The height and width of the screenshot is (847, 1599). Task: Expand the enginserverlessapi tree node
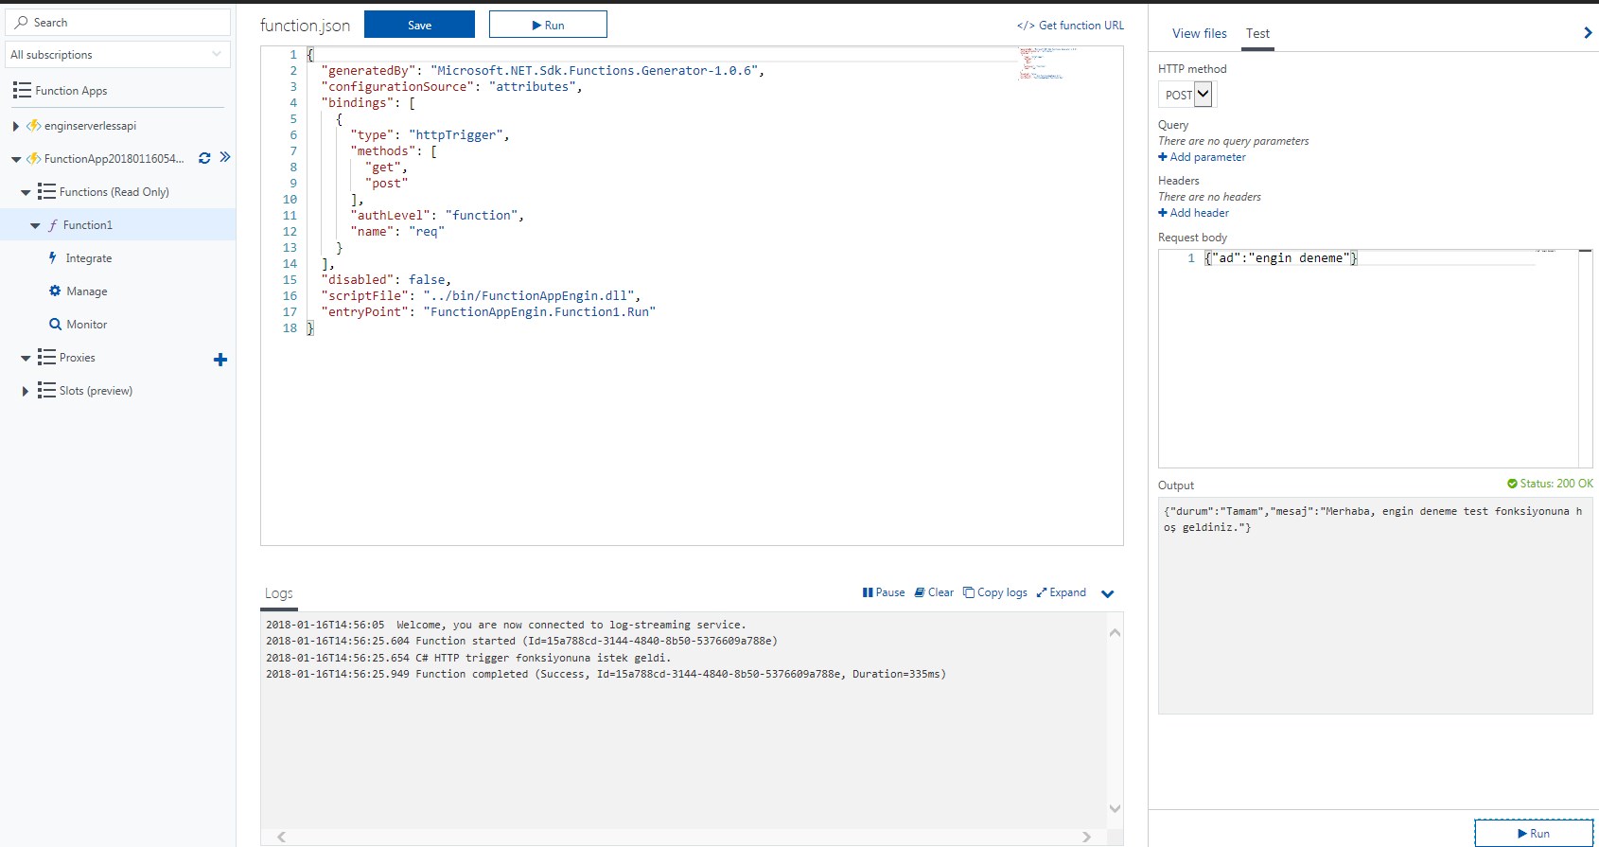click(16, 126)
